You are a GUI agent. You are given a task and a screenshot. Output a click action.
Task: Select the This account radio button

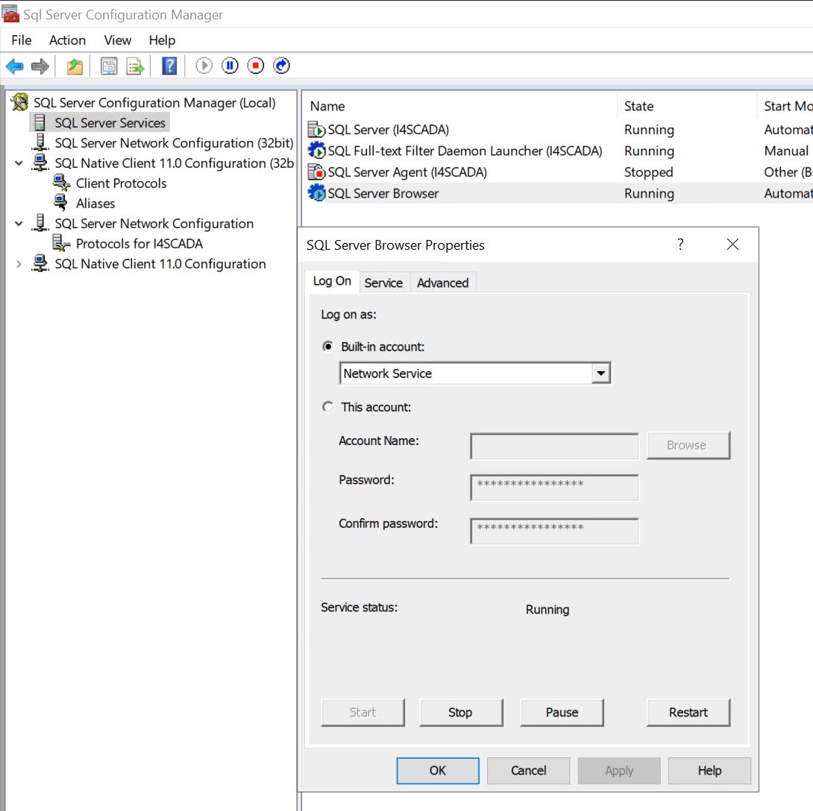[x=327, y=407]
